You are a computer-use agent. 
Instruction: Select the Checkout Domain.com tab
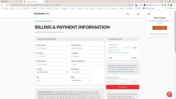click(x=34, y=2)
